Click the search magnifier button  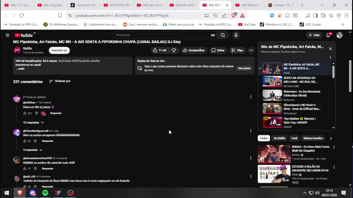pos(223,35)
